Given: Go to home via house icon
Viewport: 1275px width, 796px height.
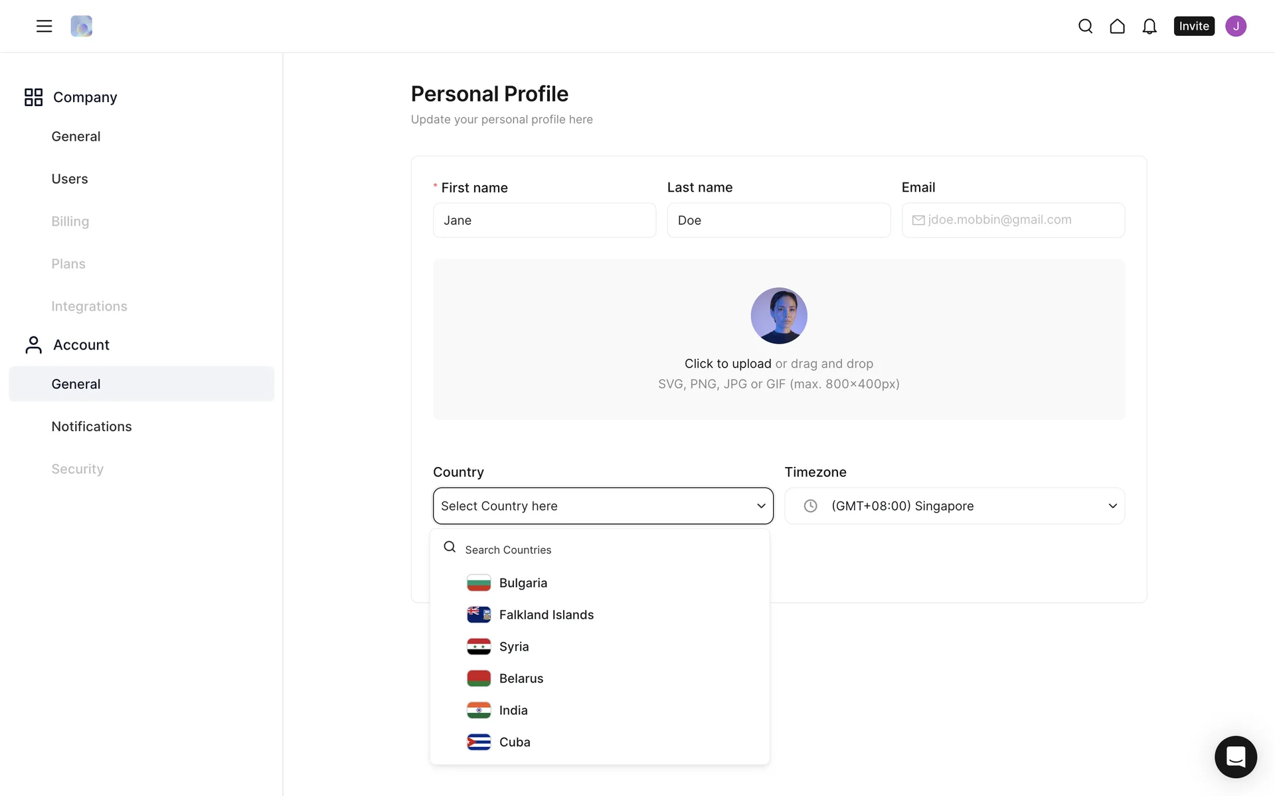Looking at the screenshot, I should 1117,26.
